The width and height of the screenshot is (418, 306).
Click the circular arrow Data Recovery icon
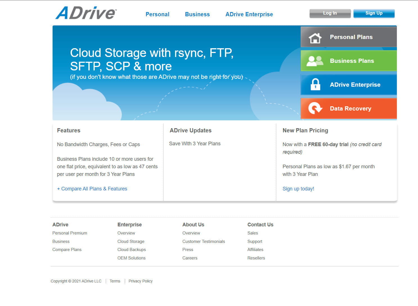point(315,108)
